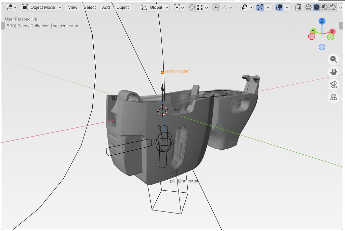The width and height of the screenshot is (345, 231).
Task: Click the "pill filling cutter" label
Action: 184,181
